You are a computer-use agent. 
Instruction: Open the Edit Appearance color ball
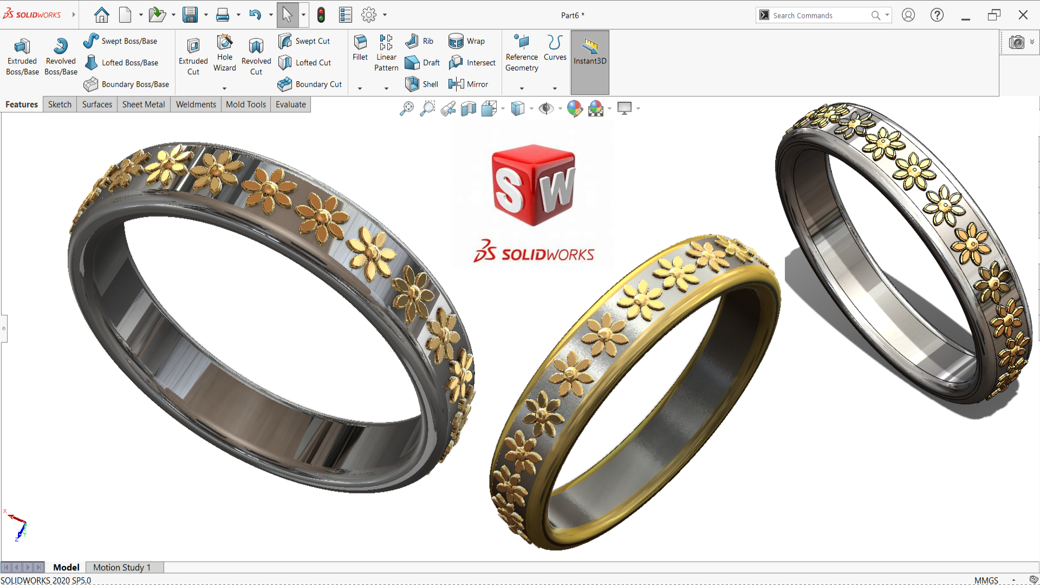pyautogui.click(x=574, y=108)
